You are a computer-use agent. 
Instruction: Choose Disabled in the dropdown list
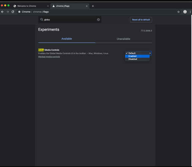[137, 59]
